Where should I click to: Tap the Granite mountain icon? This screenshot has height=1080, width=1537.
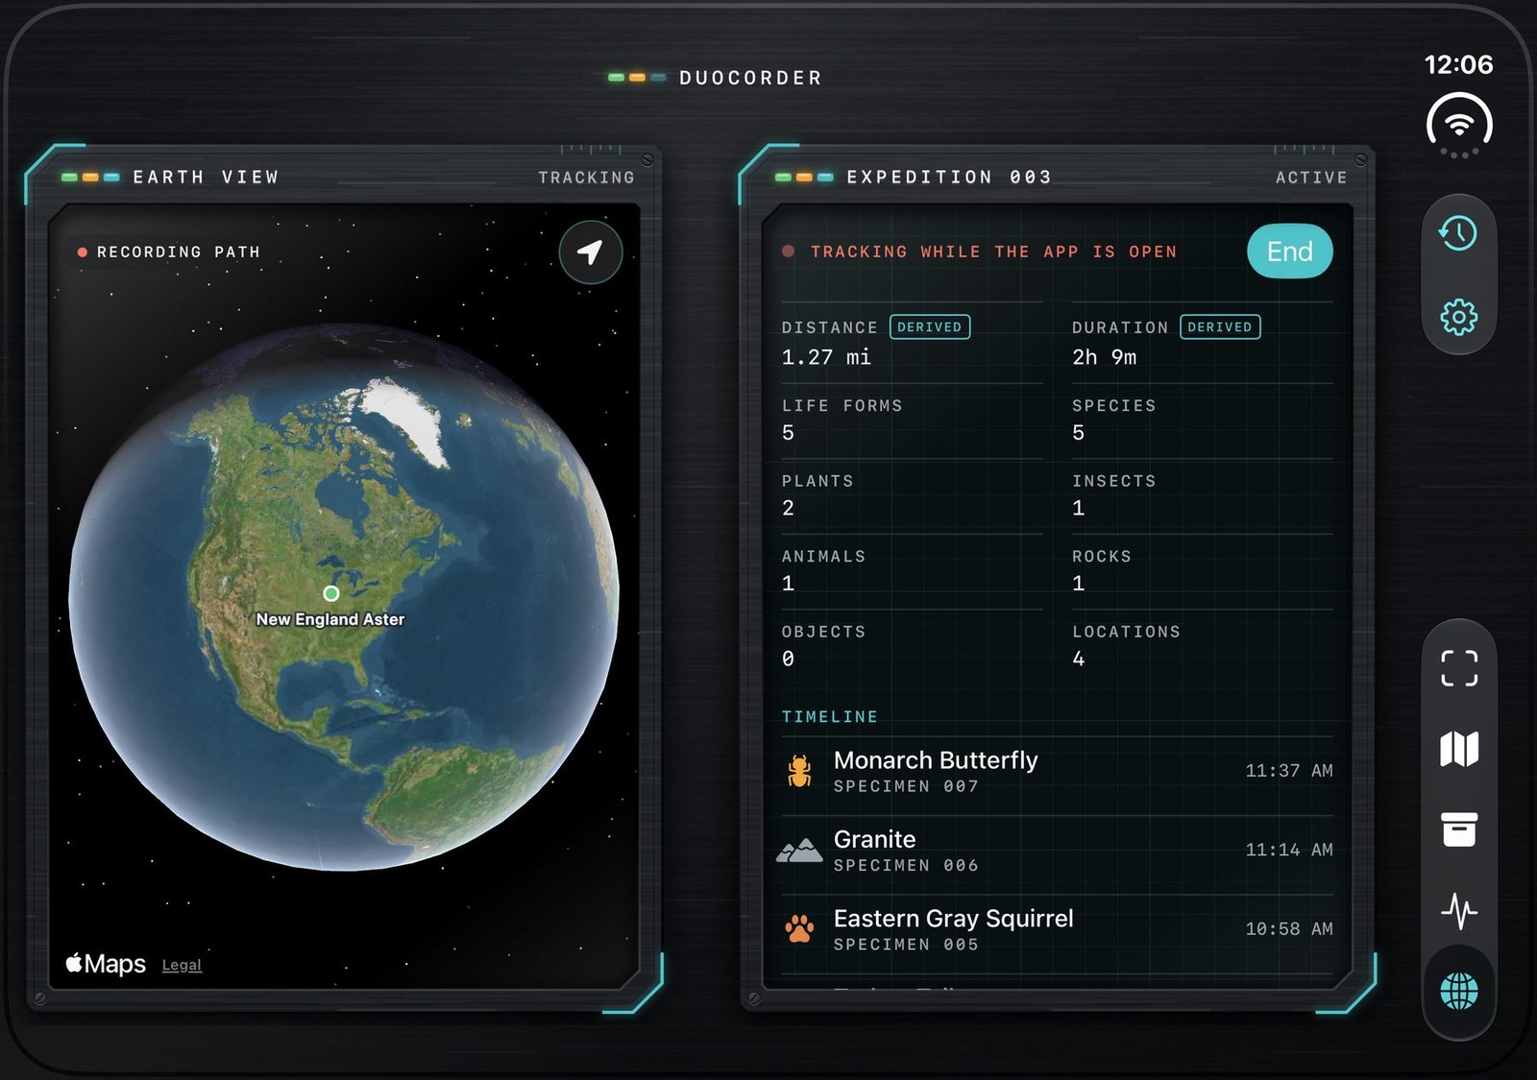click(799, 850)
